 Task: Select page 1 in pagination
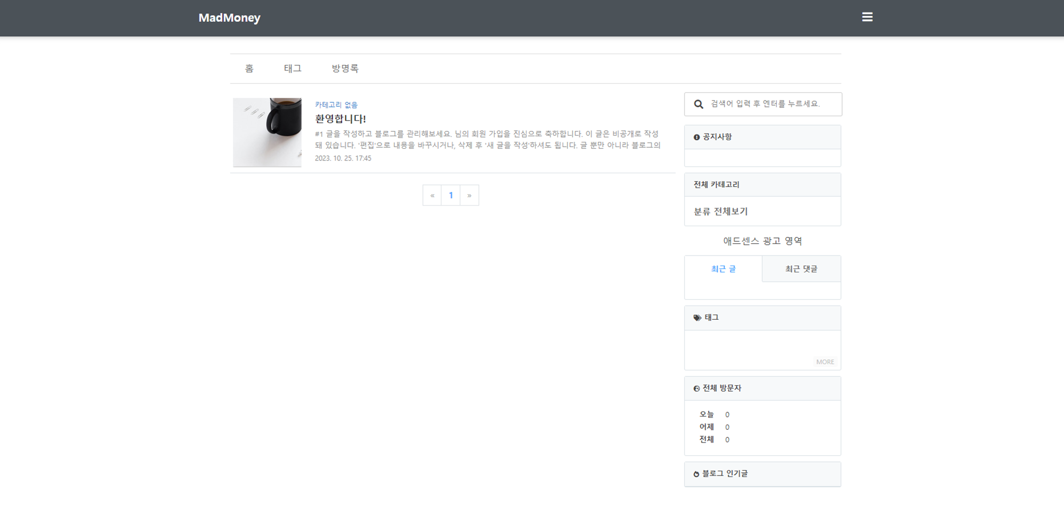click(x=451, y=195)
